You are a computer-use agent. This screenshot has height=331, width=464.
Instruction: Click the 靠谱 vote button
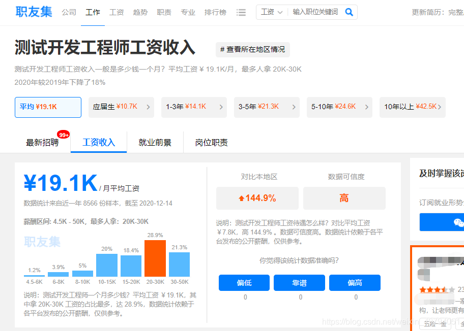299,283
